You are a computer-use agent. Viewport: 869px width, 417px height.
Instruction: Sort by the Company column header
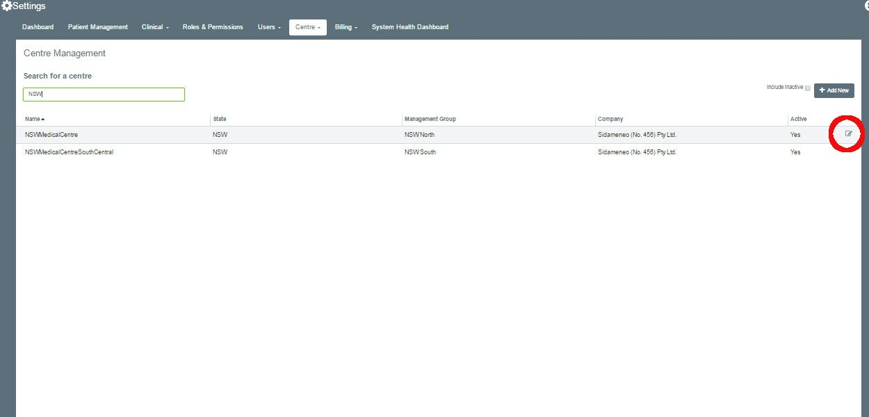tap(610, 119)
